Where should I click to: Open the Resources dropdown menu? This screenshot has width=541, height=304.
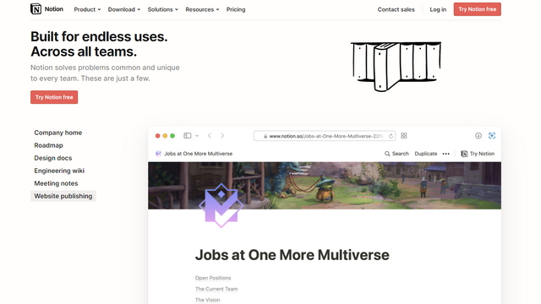[202, 9]
